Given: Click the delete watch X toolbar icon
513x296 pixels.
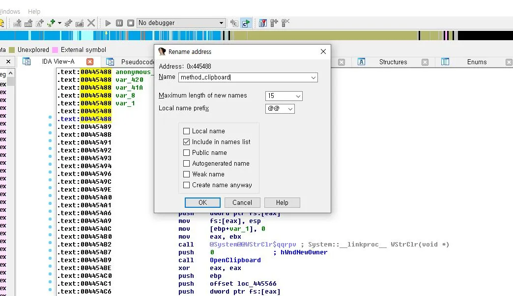Looking at the screenshot, I should point(285,23).
